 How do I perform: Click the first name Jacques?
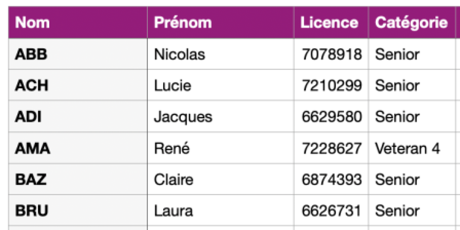click(183, 117)
